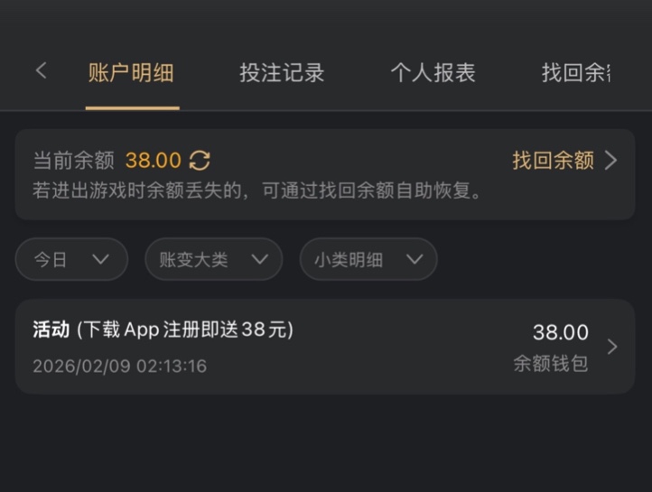
Task: Open the 投注记录 tab
Action: tap(282, 73)
